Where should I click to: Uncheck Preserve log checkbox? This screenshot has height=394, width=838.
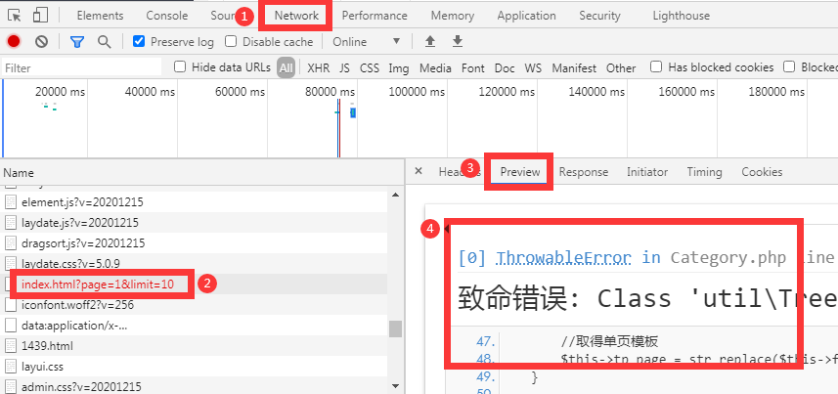point(139,41)
